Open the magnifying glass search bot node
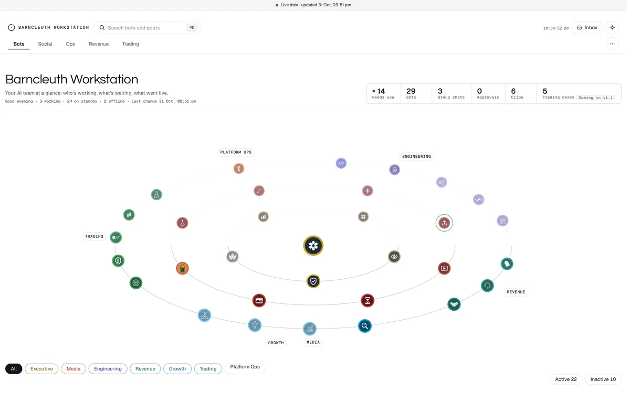Image resolution: width=630 pixels, height=393 pixels. [365, 326]
